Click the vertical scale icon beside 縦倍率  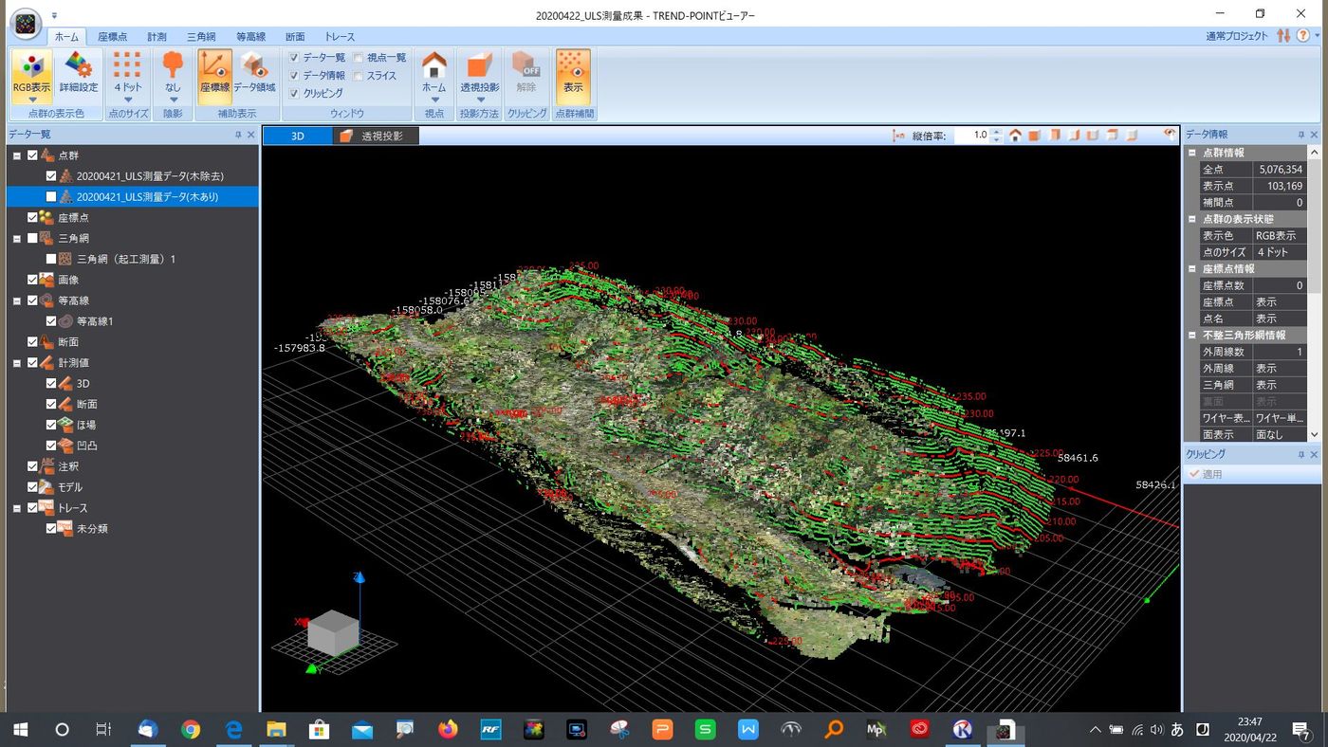click(x=898, y=136)
